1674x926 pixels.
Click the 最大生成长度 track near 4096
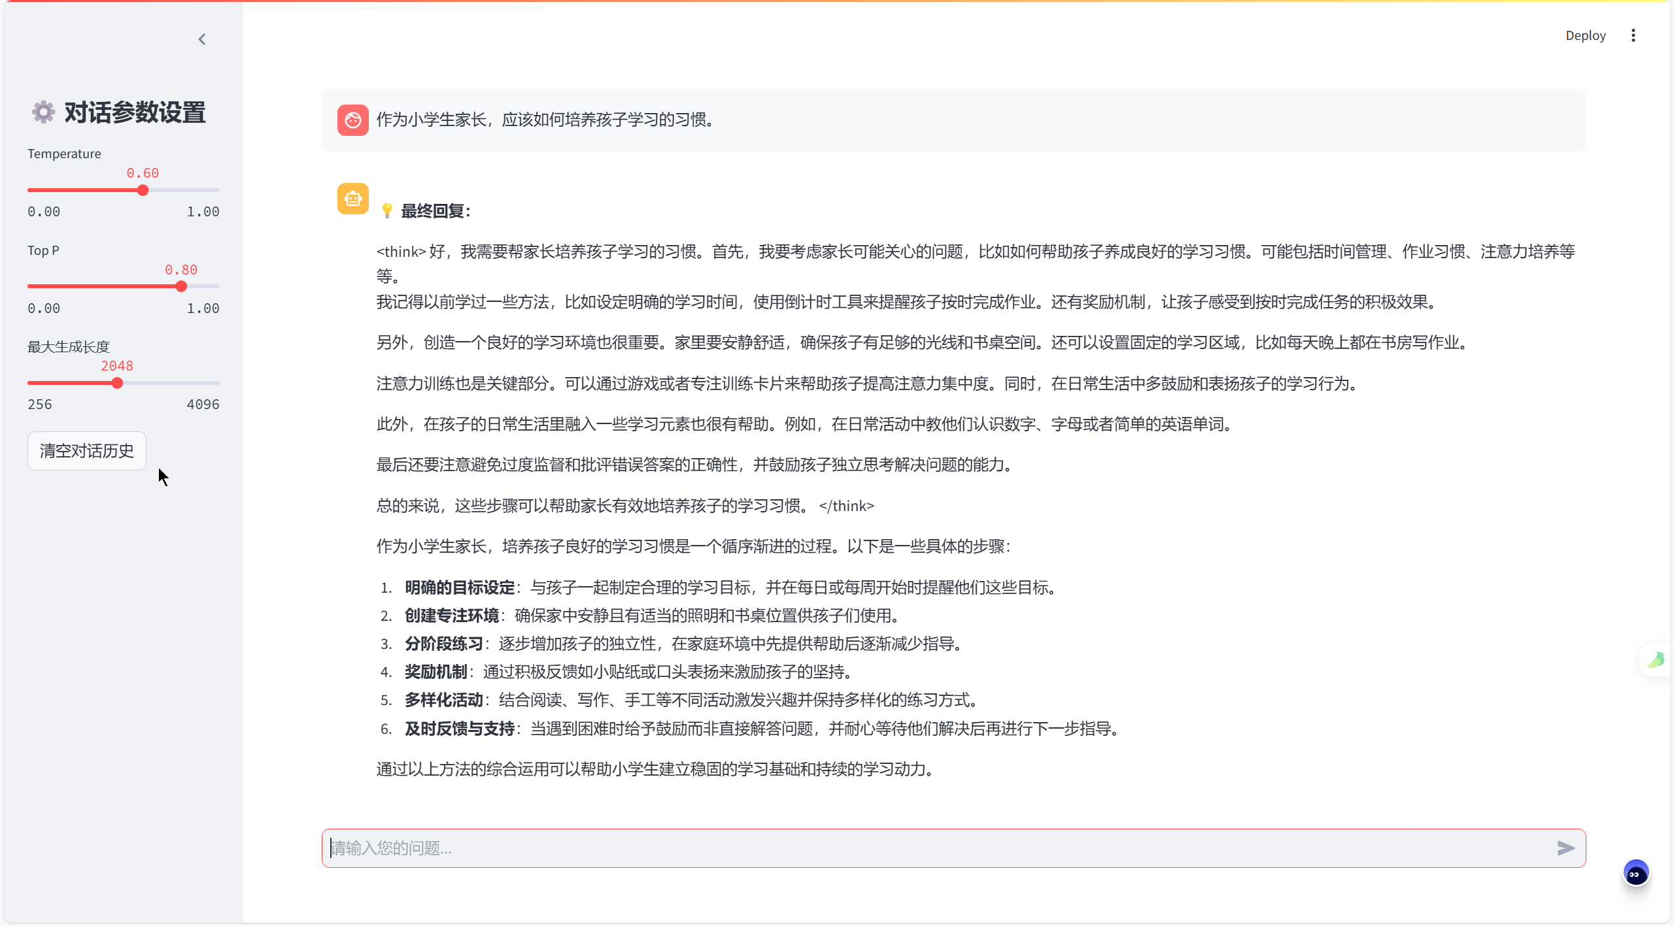(213, 383)
